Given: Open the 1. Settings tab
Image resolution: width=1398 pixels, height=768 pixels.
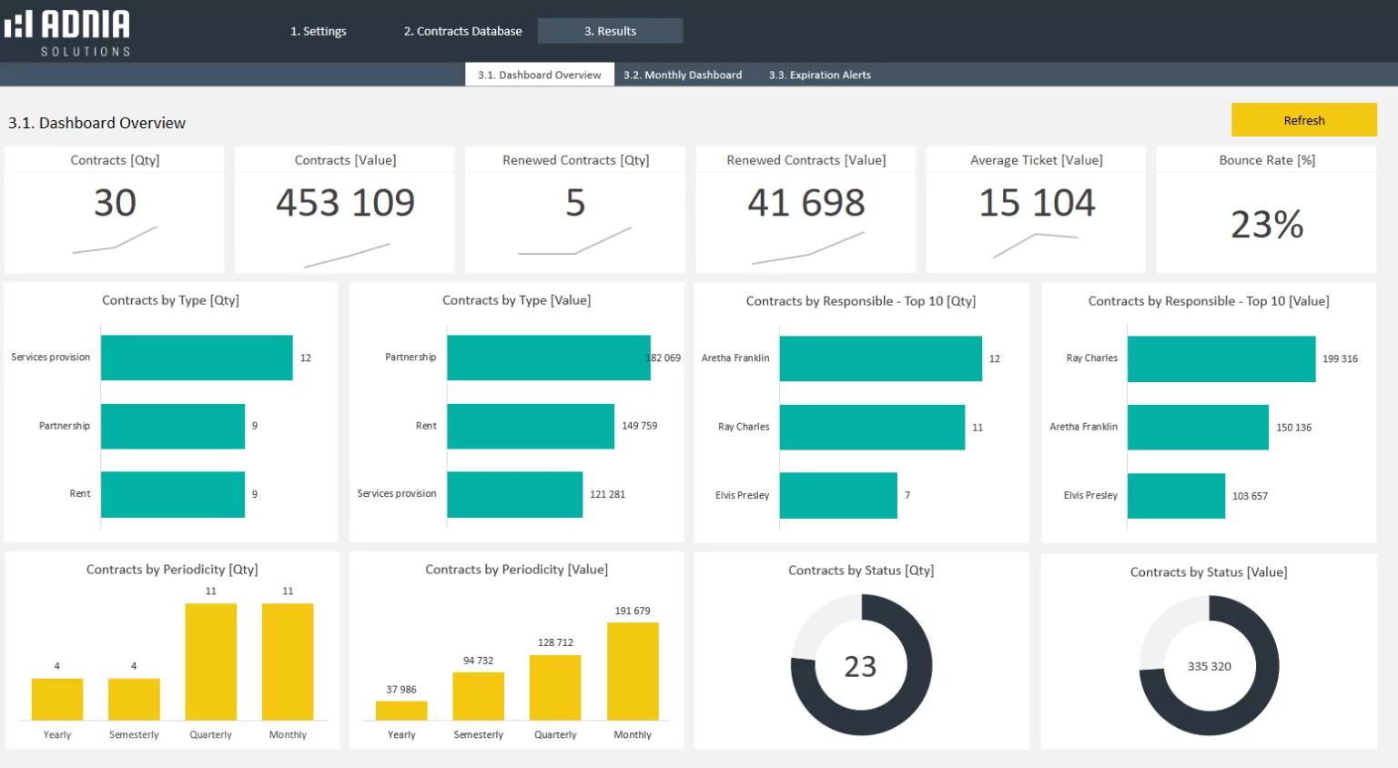Looking at the screenshot, I should [318, 31].
